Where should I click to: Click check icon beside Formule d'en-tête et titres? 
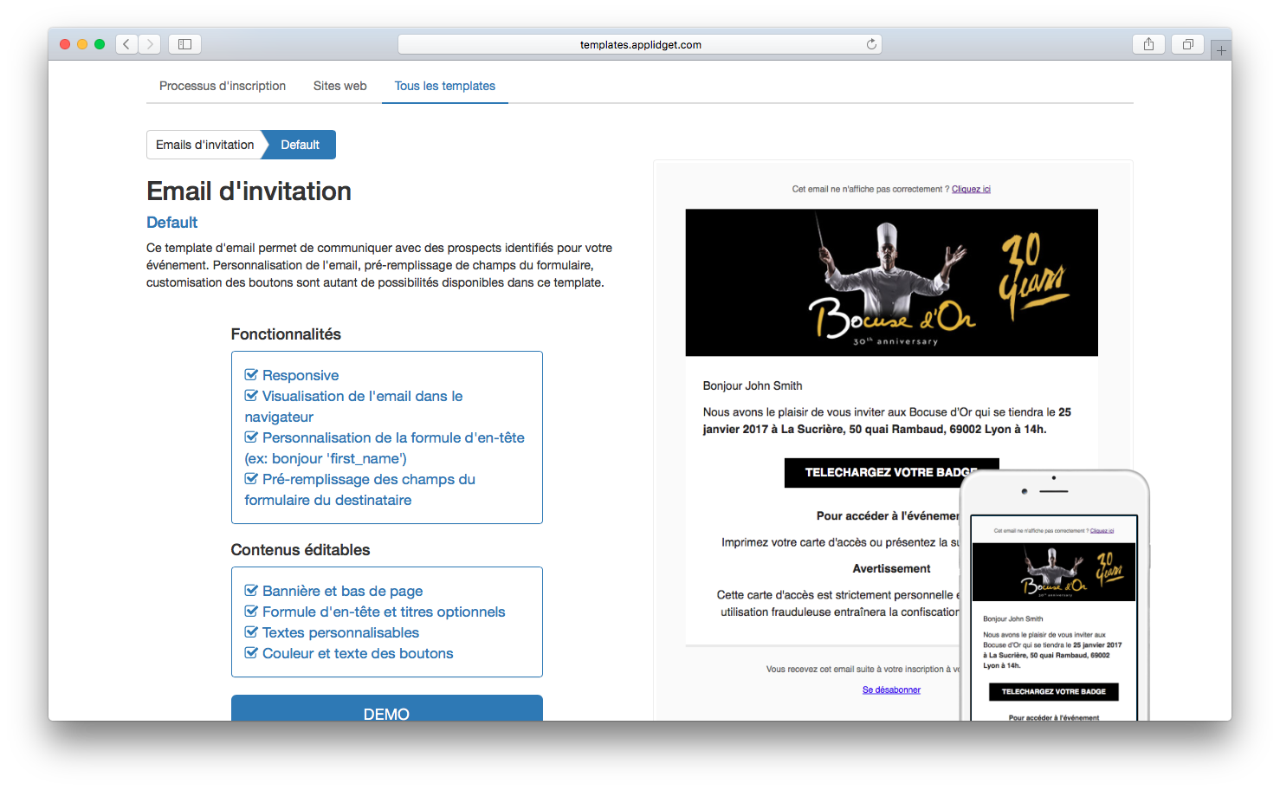(x=251, y=612)
